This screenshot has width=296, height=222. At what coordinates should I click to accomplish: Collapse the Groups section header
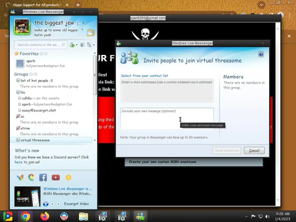(26, 74)
